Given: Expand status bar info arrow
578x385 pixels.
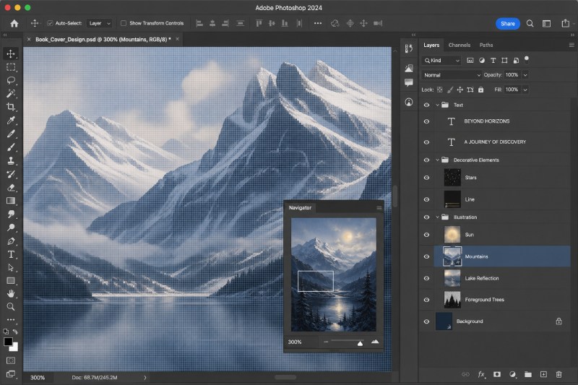Looking at the screenshot, I should [145, 378].
